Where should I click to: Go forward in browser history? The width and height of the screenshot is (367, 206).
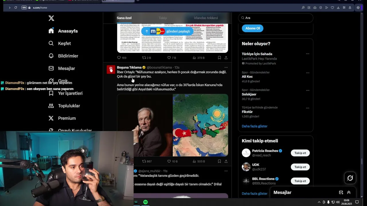coord(9,7)
